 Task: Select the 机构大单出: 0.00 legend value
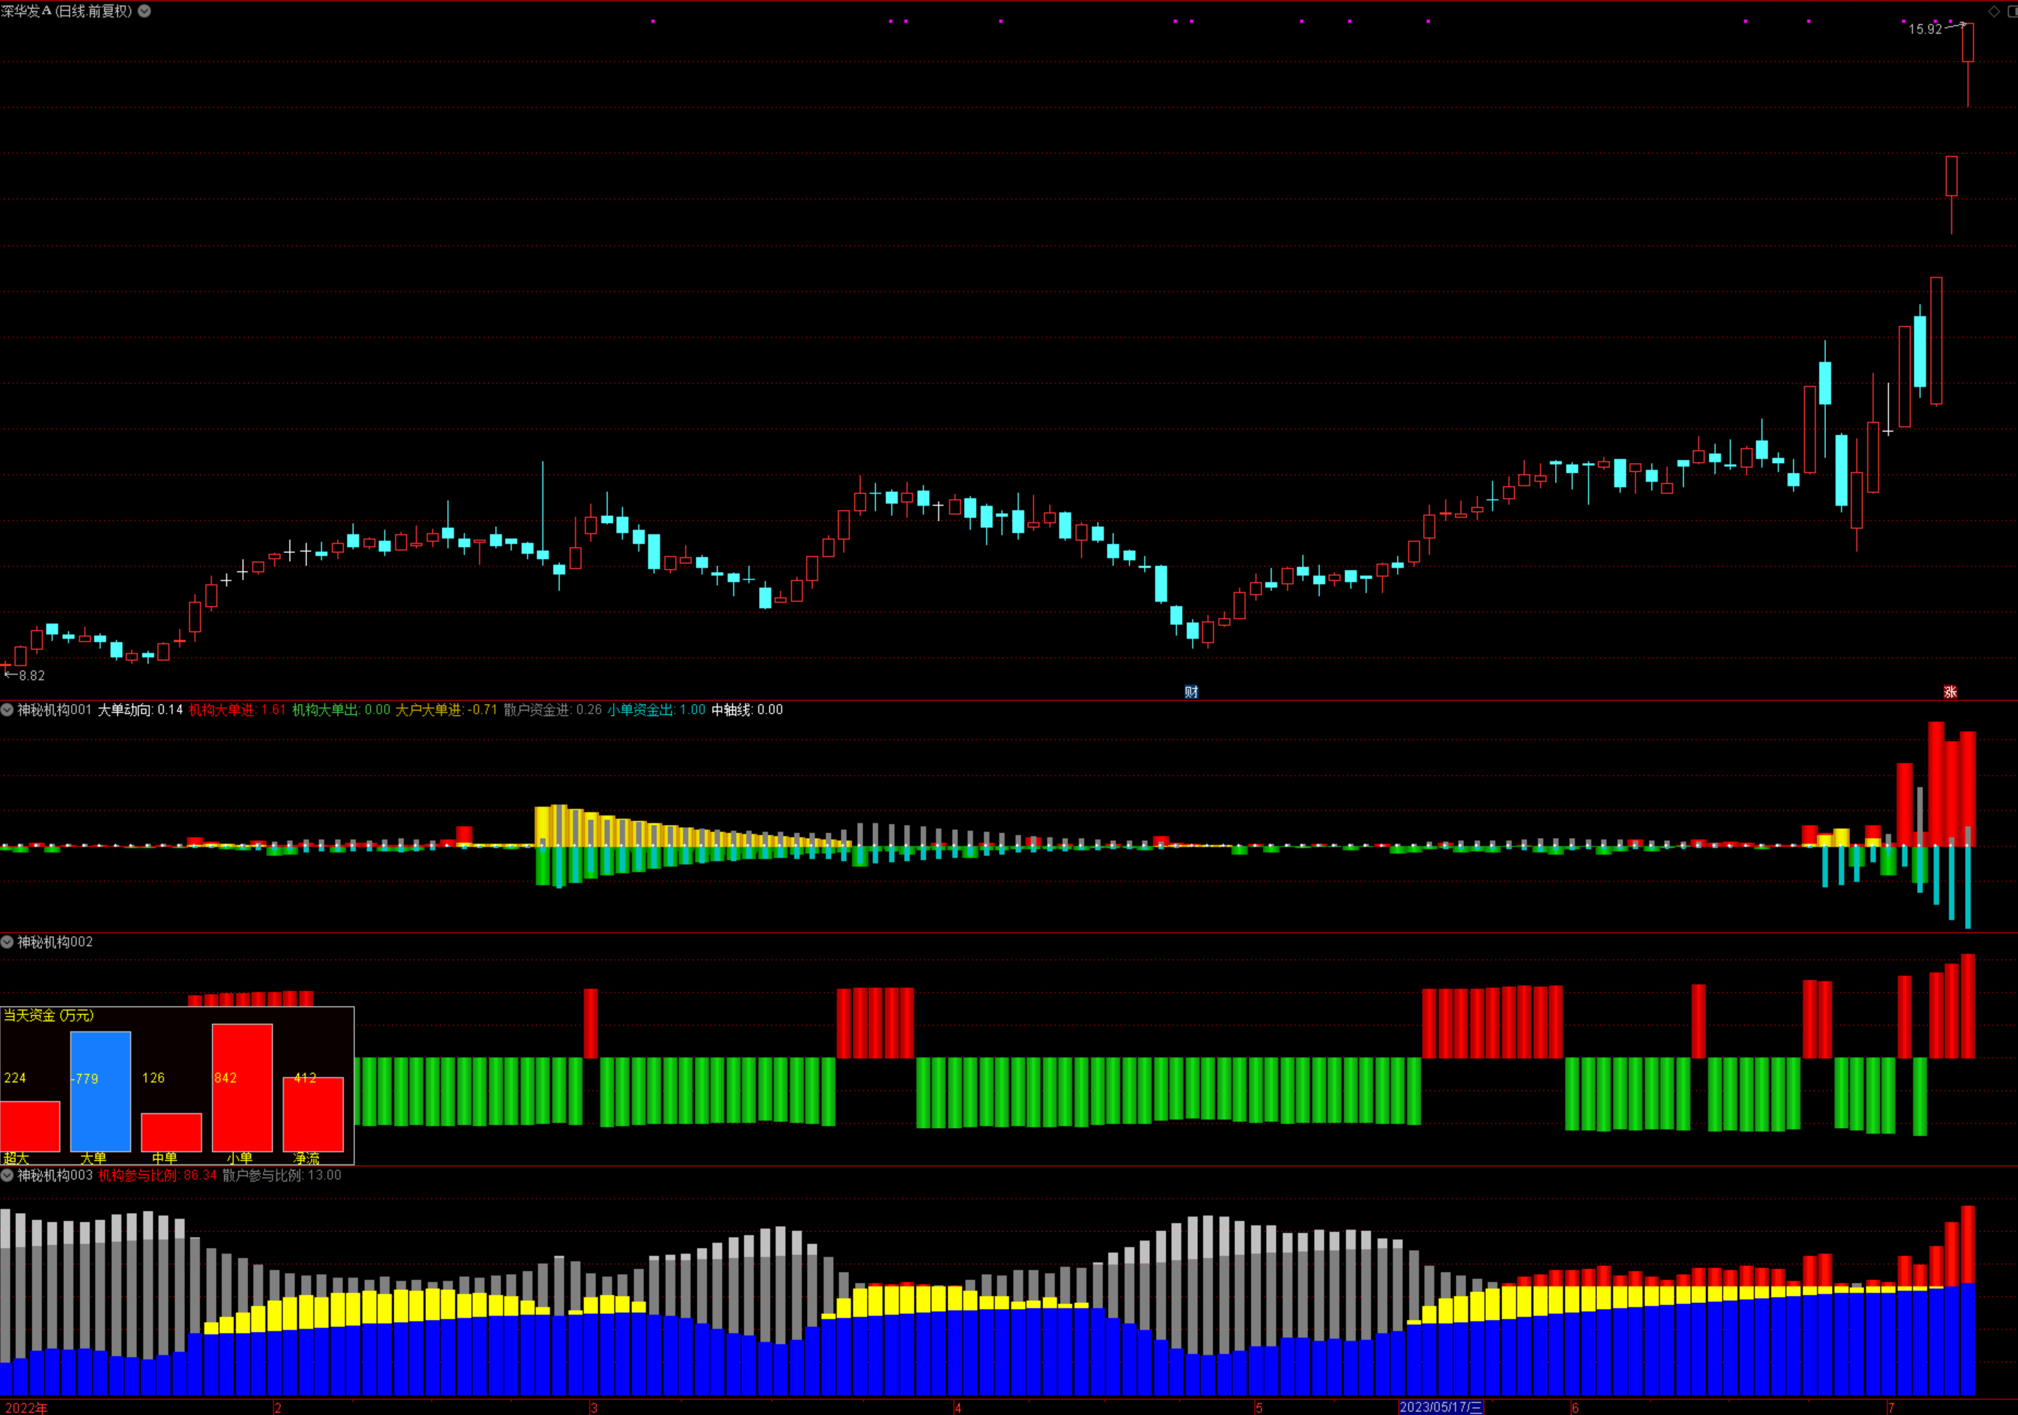click(341, 709)
